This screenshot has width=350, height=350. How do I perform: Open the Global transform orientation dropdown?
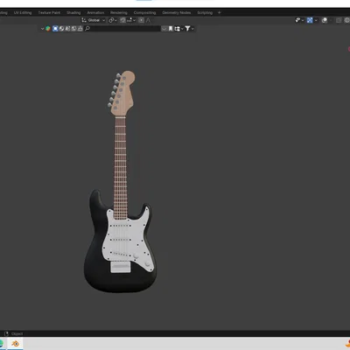pos(94,20)
